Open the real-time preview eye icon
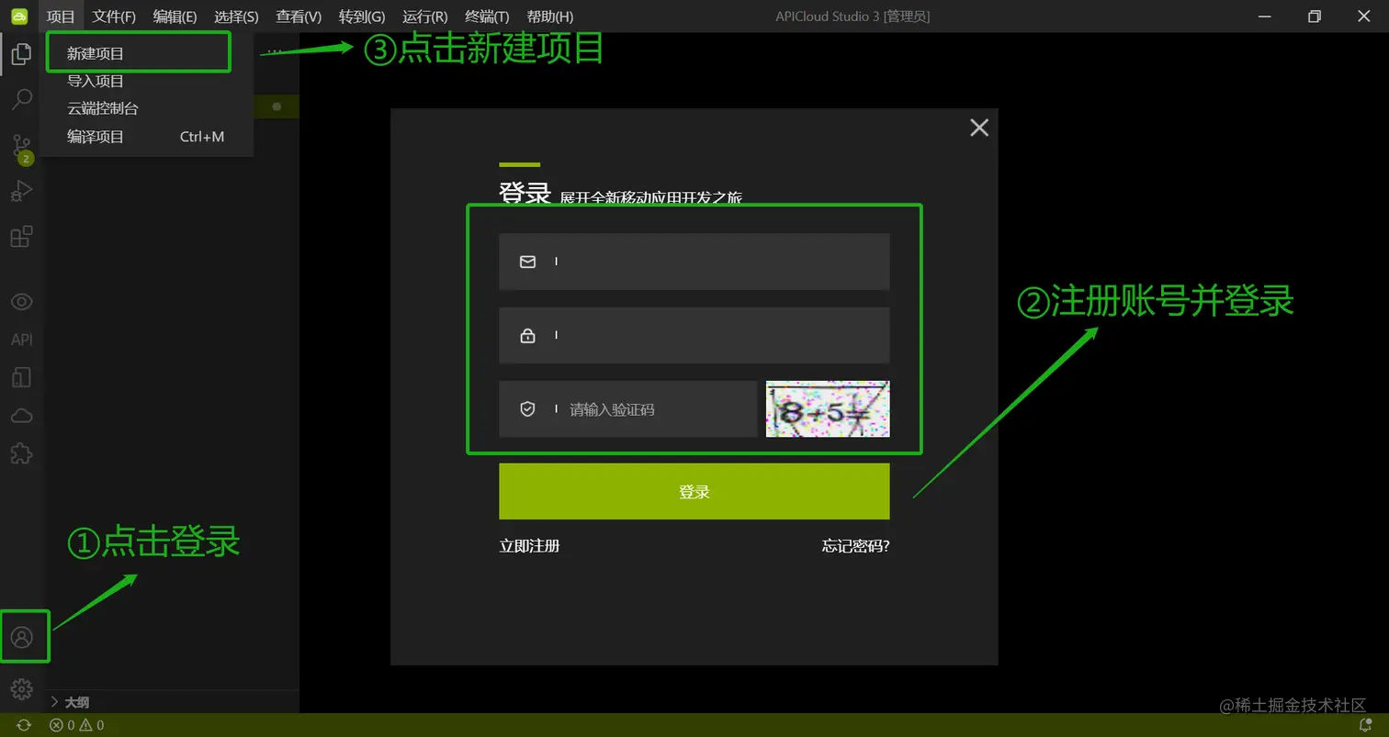1389x737 pixels. tap(21, 301)
